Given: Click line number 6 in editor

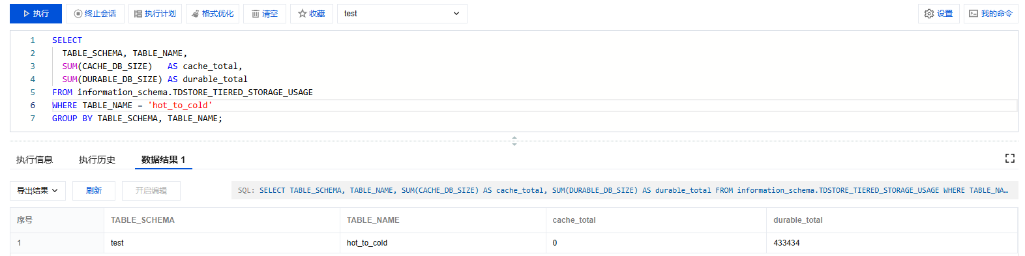Looking at the screenshot, I should click(x=33, y=106).
